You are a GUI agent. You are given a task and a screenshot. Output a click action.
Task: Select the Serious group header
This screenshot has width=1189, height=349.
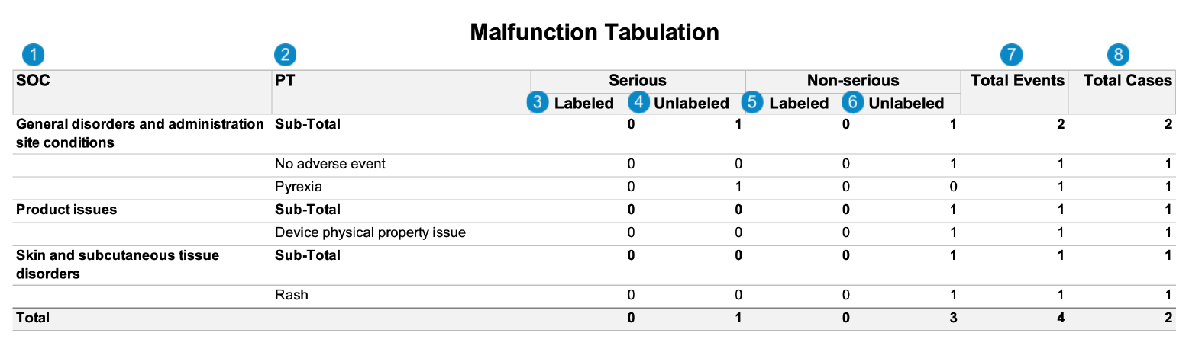click(638, 81)
